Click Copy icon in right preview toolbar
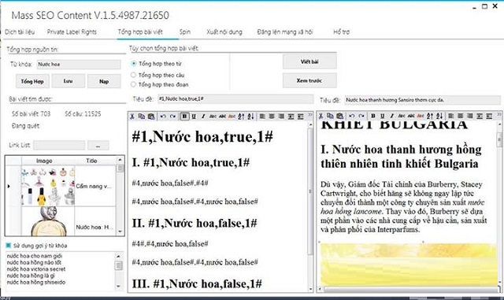The image size is (504, 300). [x=330, y=116]
